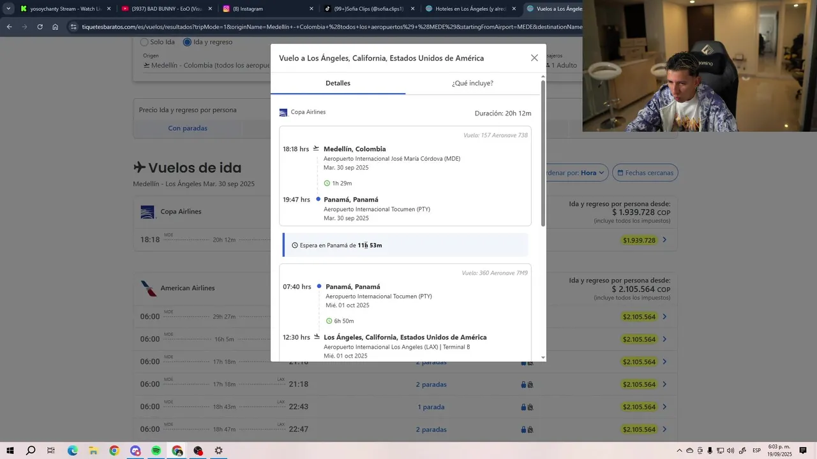Open the ¿Qué incluye? tab
817x459 pixels.
(472, 84)
